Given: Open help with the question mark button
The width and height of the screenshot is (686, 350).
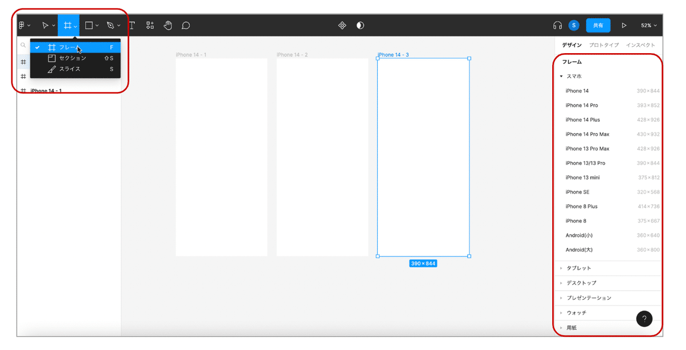Looking at the screenshot, I should pyautogui.click(x=644, y=319).
